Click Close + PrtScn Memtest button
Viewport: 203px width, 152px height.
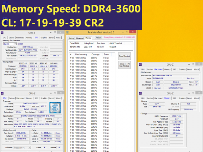coord(124,65)
